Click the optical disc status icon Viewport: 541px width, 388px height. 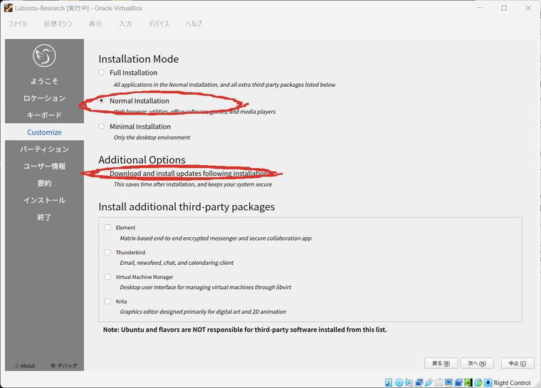pos(399,382)
